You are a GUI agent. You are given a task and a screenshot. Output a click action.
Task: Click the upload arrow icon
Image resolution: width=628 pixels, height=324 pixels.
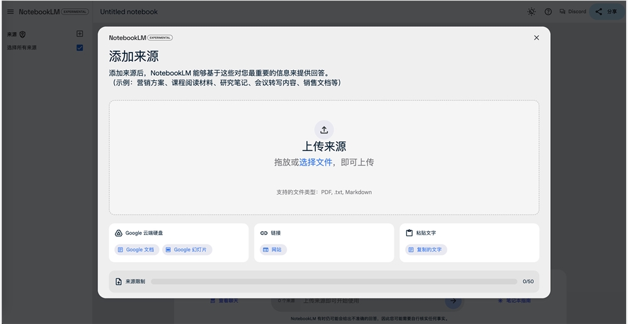pyautogui.click(x=324, y=130)
